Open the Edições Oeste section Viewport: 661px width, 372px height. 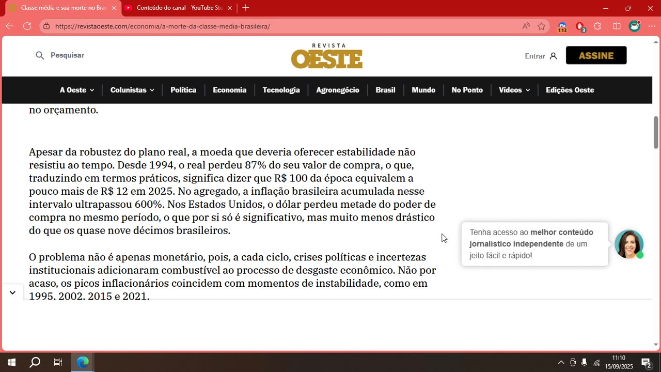[570, 90]
